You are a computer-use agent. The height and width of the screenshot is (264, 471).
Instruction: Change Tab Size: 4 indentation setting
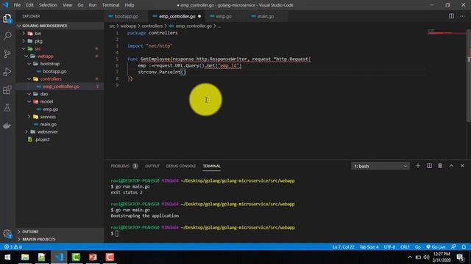(369, 247)
